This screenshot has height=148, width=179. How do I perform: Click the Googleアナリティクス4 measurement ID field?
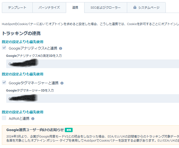[x=93, y=64]
